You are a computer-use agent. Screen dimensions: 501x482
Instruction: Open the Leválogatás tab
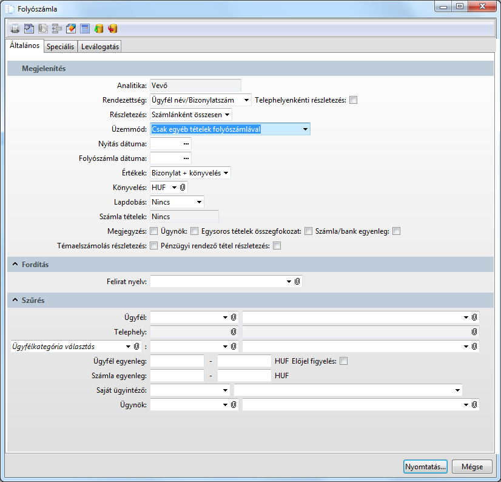pos(101,47)
